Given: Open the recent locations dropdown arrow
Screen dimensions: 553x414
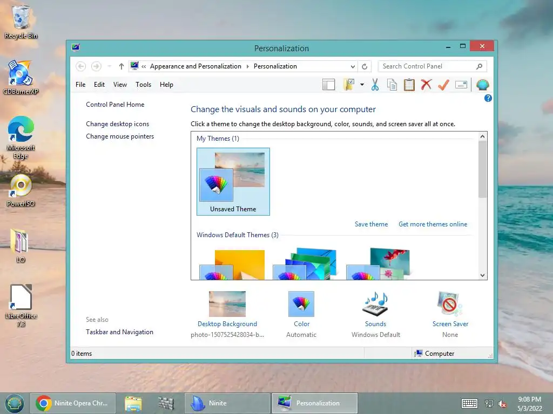Looking at the screenshot, I should [109, 66].
